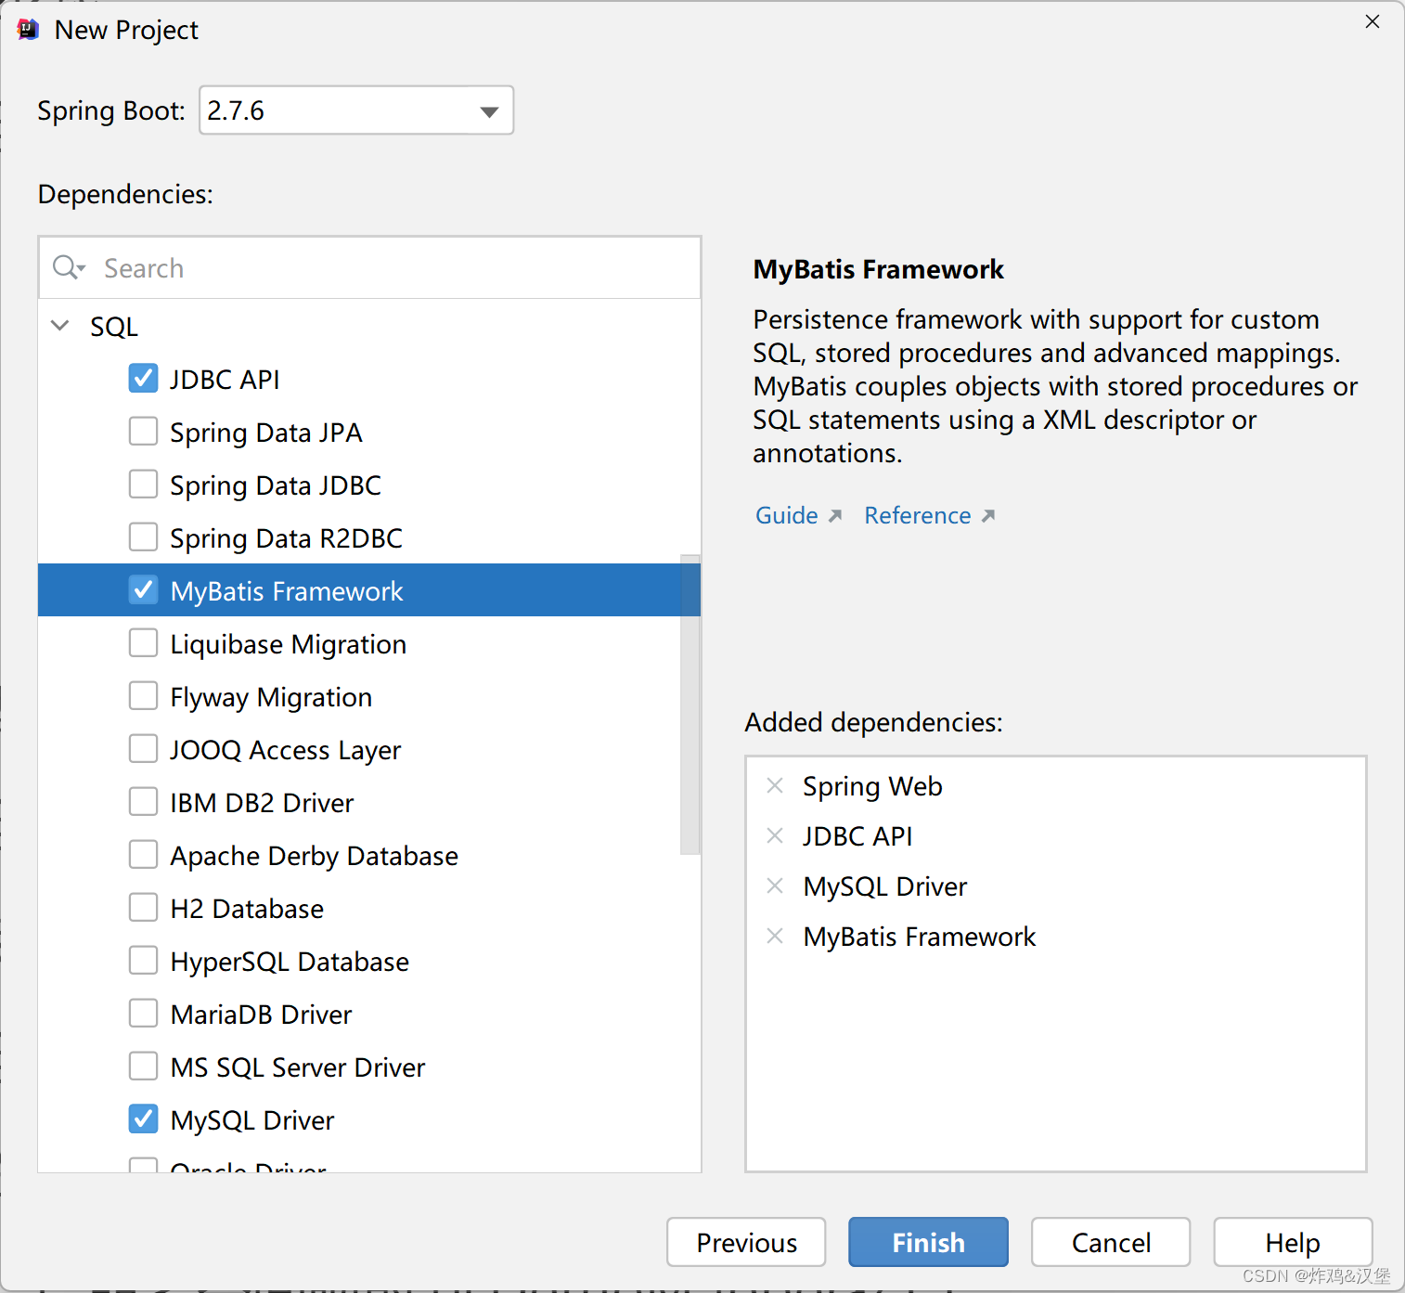Image resolution: width=1405 pixels, height=1293 pixels.
Task: Enable the H2 Database checkbox
Action: point(143,908)
